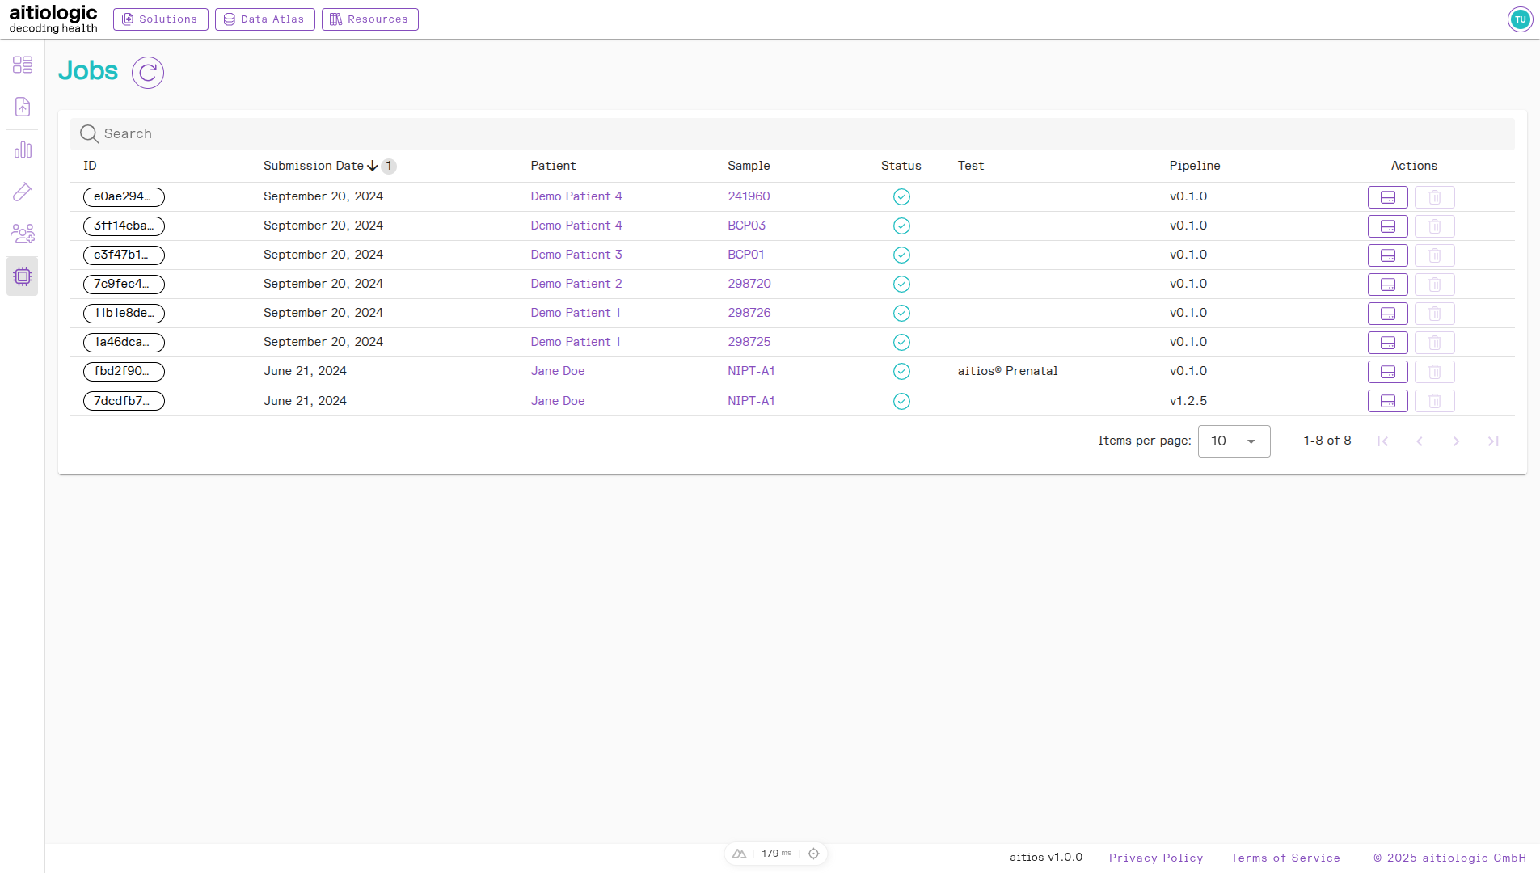Viewport: 1540px width, 873px height.
Task: Click job ID chip 3ff14eba
Action: (124, 226)
